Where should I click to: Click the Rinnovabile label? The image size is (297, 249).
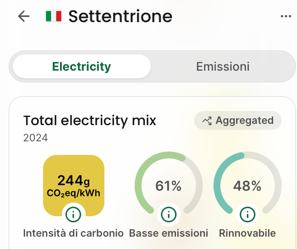[x=247, y=233]
